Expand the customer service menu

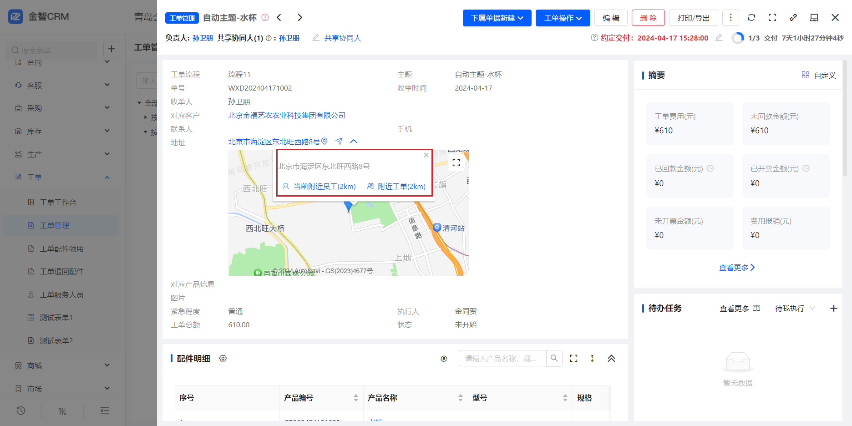62,85
